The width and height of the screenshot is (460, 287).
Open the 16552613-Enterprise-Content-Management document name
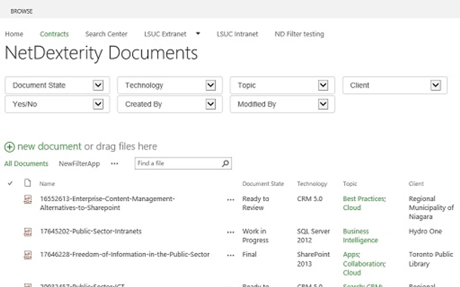(x=107, y=203)
